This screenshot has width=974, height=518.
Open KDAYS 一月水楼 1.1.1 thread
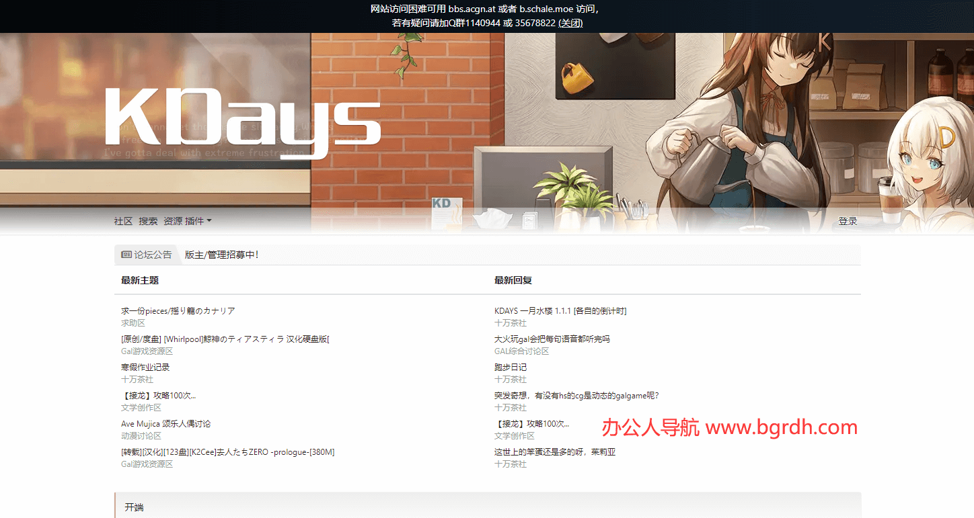point(561,310)
